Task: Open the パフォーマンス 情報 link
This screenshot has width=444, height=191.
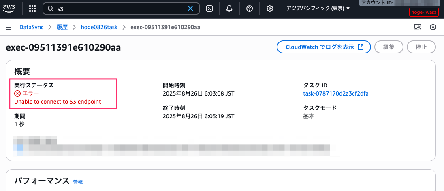Action: pos(78,182)
